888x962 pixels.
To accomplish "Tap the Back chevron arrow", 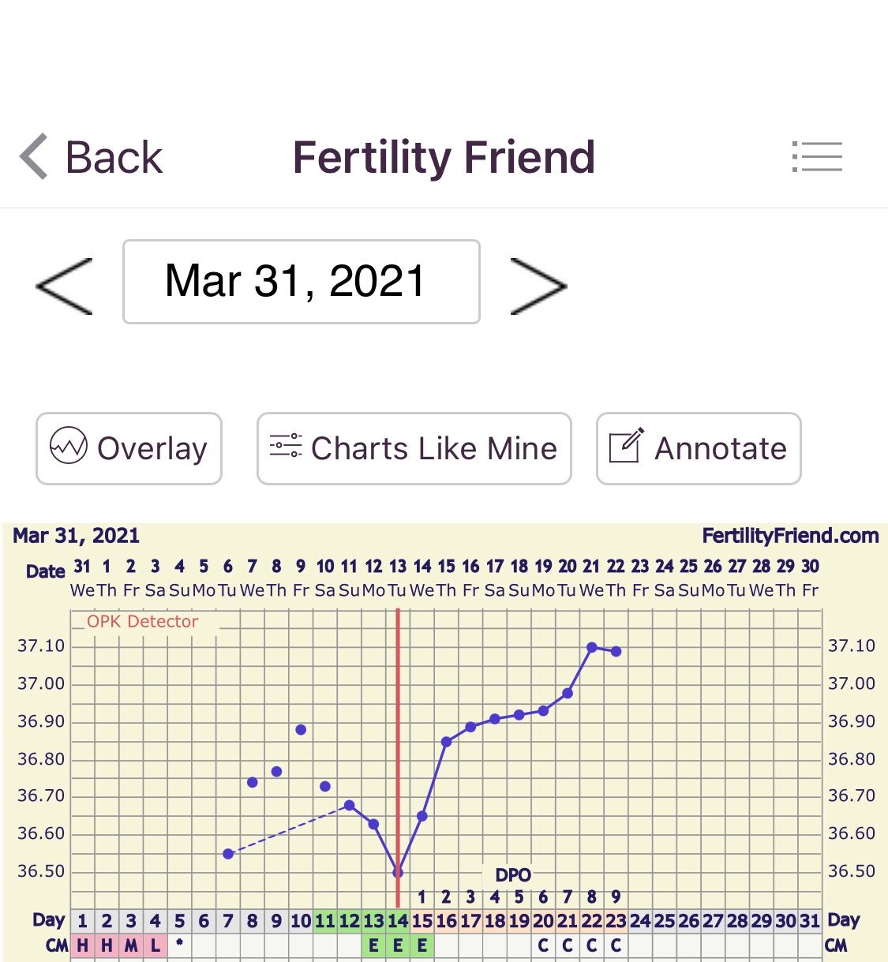I will [34, 156].
